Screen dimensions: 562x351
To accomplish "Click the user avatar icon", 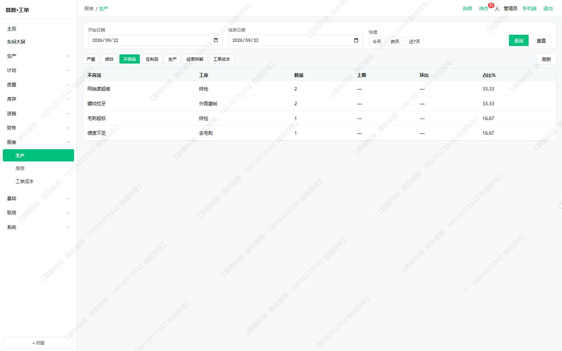I will 497,9.
